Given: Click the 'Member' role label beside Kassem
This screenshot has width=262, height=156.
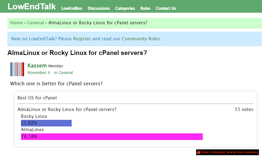Looking at the screenshot, I should coord(56,66).
